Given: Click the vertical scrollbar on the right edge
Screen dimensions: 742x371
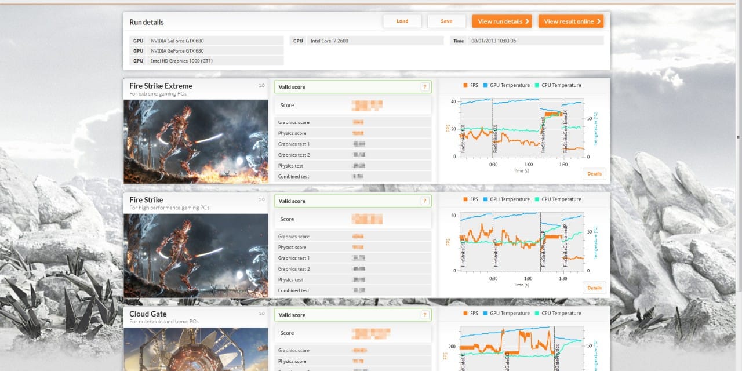Looking at the screenshot, I should coord(739,137).
